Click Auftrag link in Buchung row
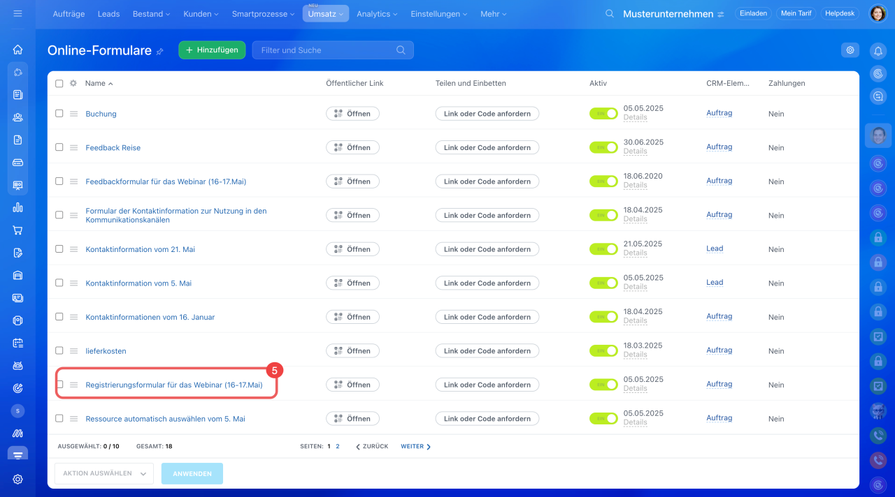 (x=719, y=113)
